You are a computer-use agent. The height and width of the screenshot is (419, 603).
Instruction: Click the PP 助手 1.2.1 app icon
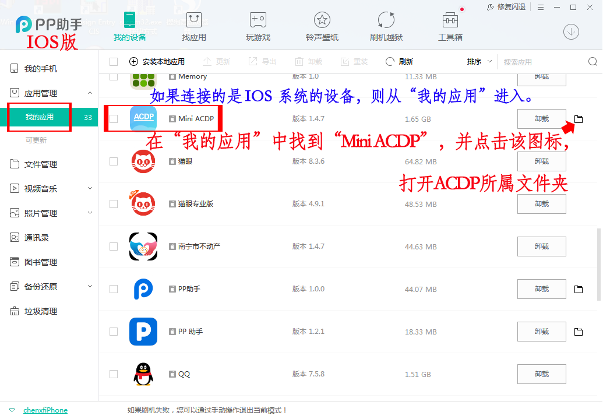pyautogui.click(x=143, y=331)
